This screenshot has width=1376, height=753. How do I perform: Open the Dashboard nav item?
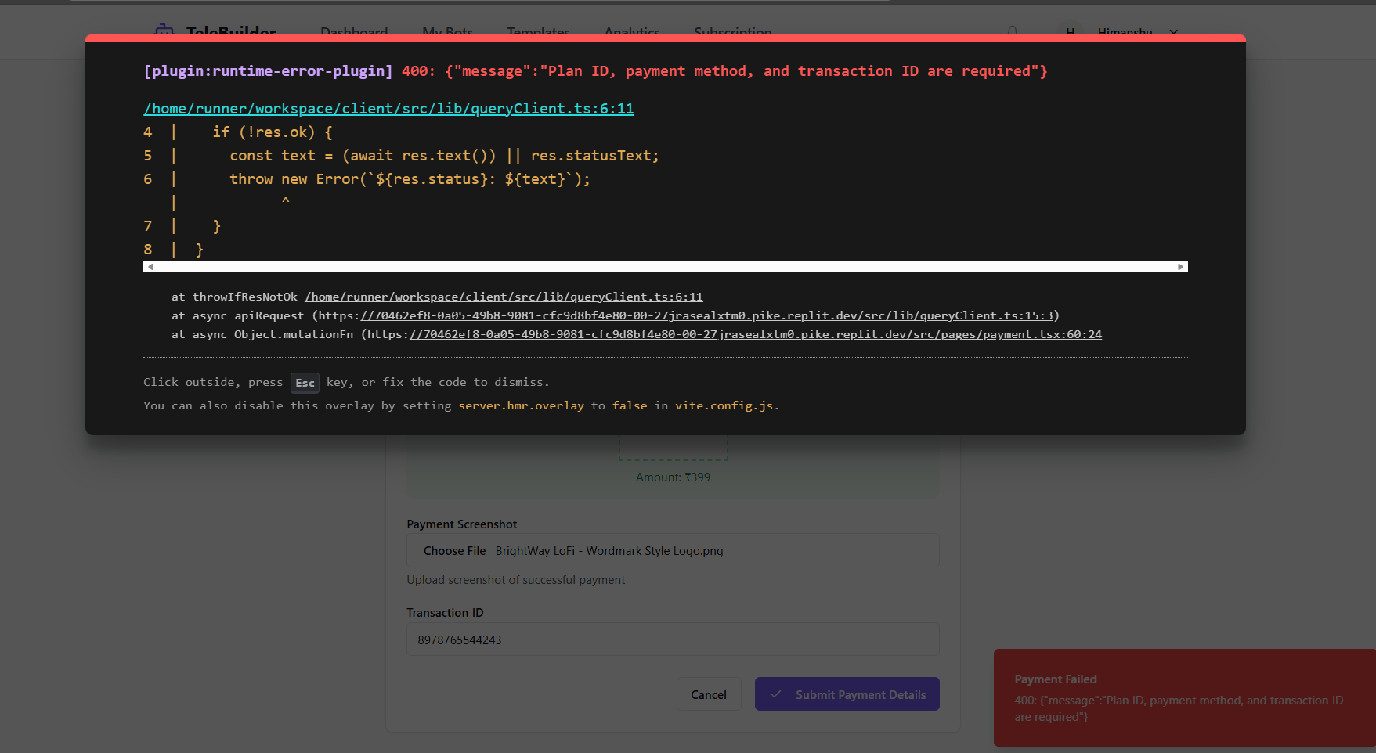pyautogui.click(x=354, y=32)
